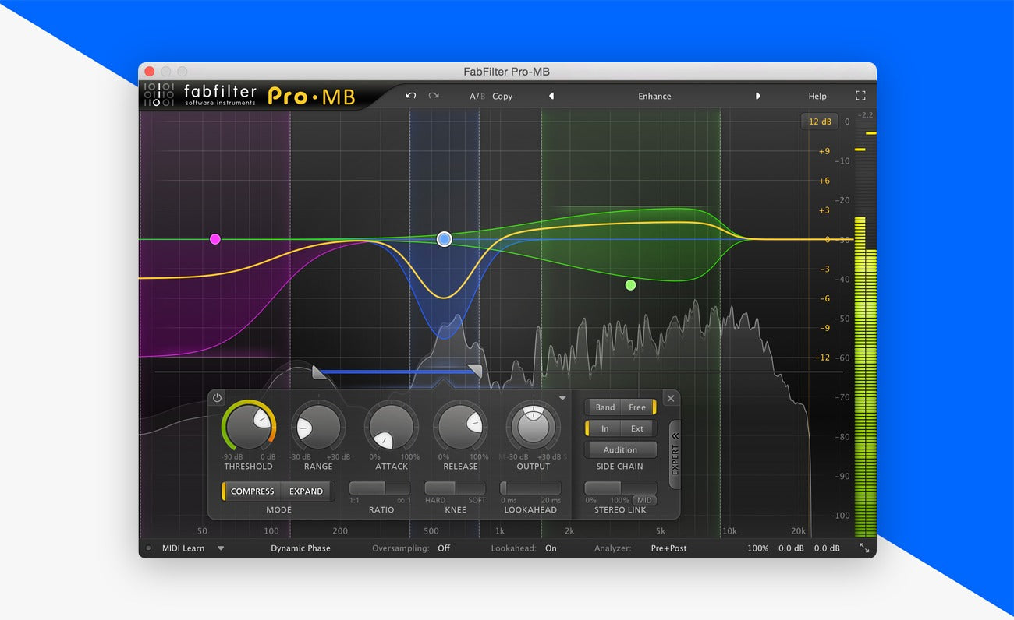Select the green high band dot
The width and height of the screenshot is (1014, 620).
point(631,285)
